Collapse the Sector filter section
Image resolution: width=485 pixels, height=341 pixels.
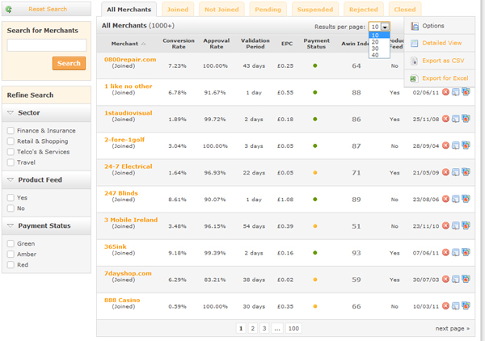point(11,113)
